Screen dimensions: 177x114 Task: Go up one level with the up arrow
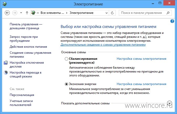click(27, 13)
